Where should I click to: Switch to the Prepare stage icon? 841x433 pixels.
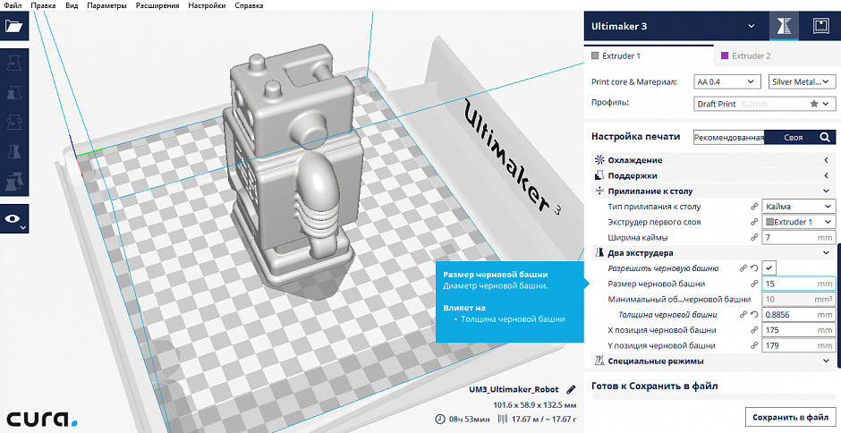(784, 26)
